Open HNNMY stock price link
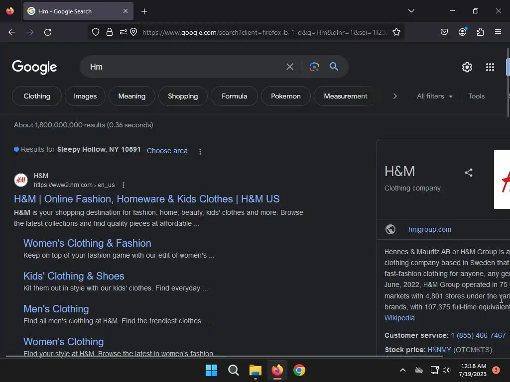 [439, 350]
